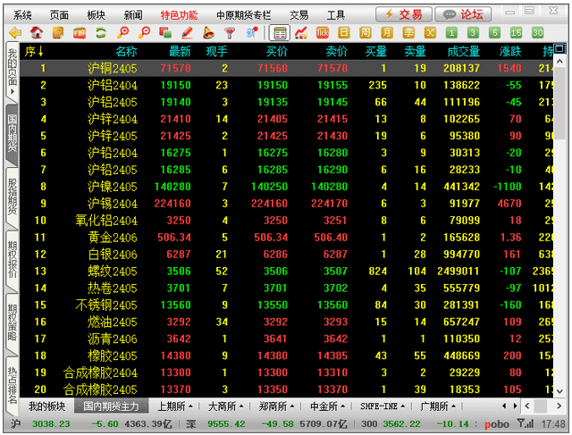The image size is (572, 435).
Task: Select the 30-minute period icon
Action: (538, 33)
